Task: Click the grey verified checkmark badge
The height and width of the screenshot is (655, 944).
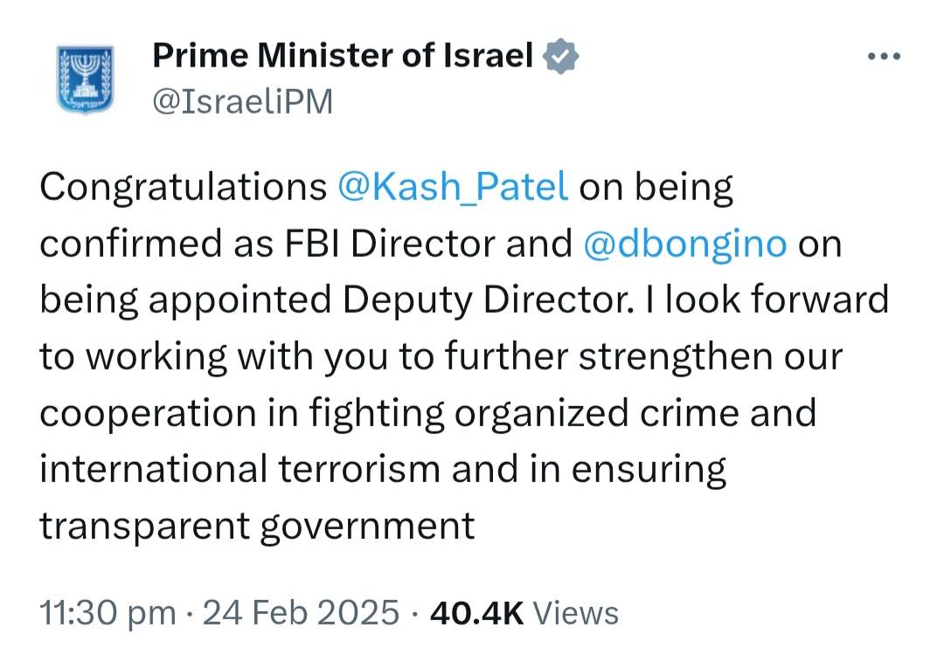Action: [560, 56]
